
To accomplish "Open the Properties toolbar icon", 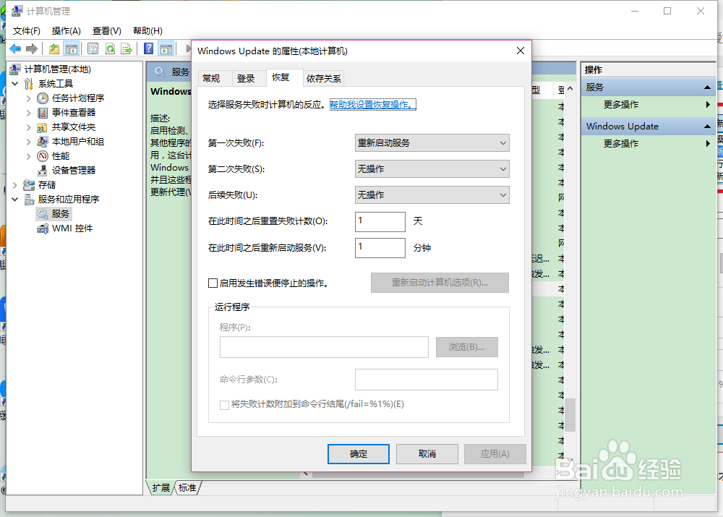I will 93,48.
